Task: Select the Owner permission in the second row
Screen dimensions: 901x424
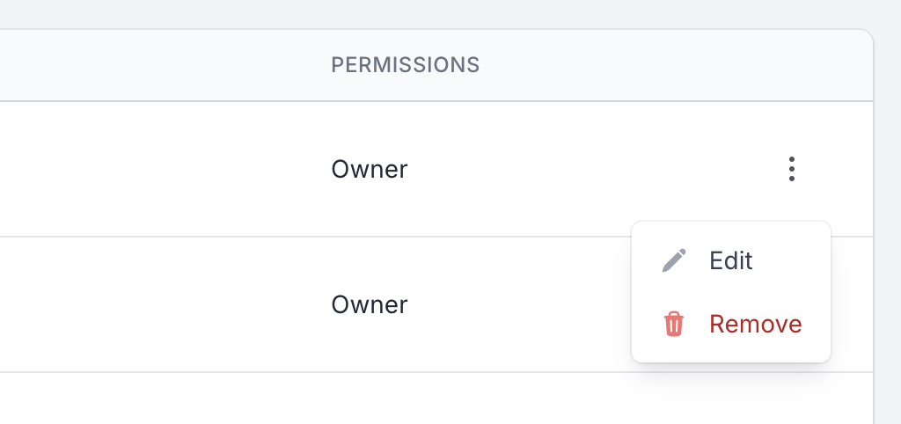Action: (370, 304)
